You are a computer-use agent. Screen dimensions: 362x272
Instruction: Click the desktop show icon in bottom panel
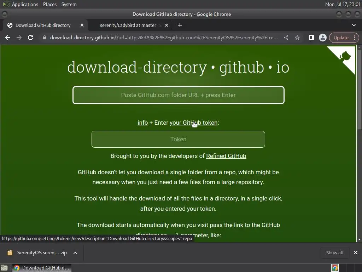[4, 268]
